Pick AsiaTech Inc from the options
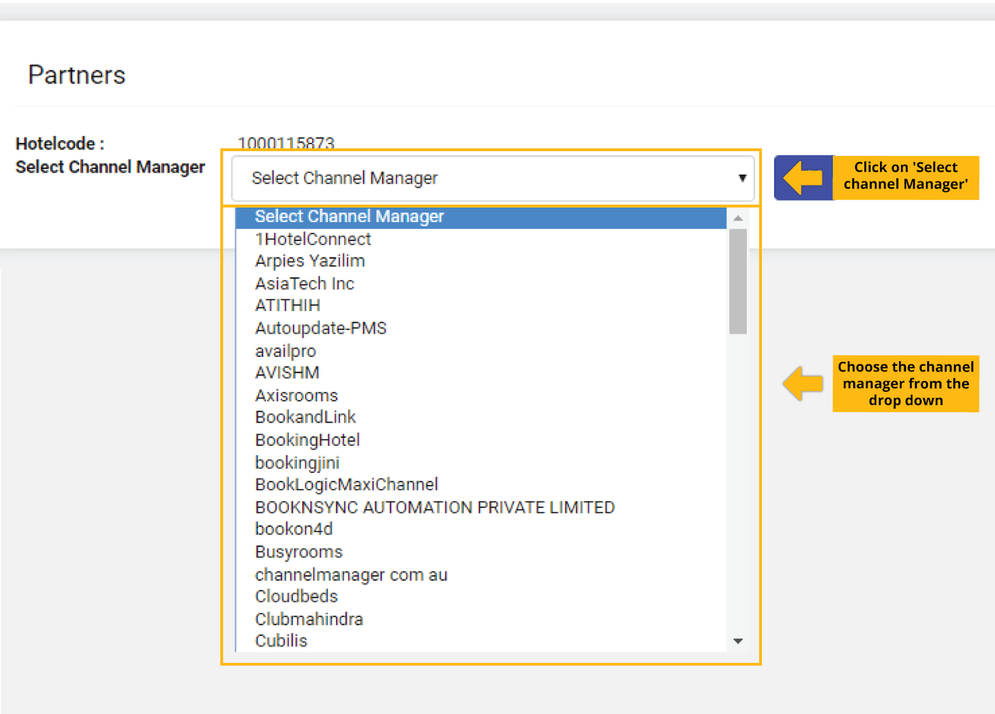Viewport: 995px width, 714px height. 304,283
